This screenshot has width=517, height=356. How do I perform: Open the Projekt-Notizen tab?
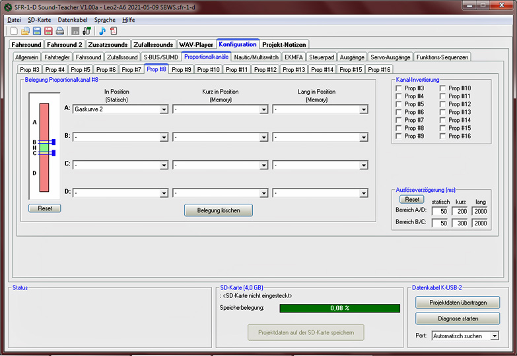(x=284, y=44)
